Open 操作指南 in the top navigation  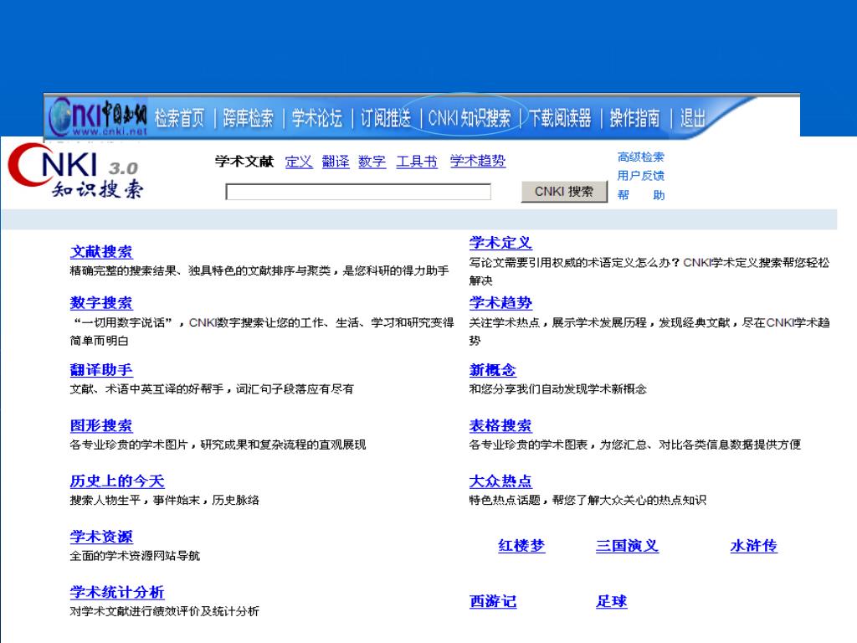coord(635,117)
